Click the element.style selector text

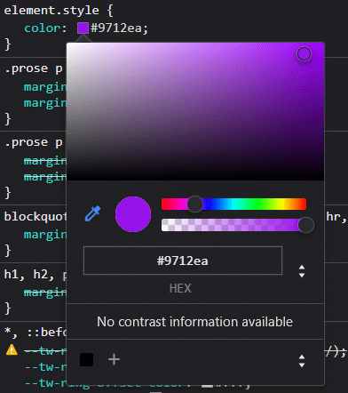51,11
